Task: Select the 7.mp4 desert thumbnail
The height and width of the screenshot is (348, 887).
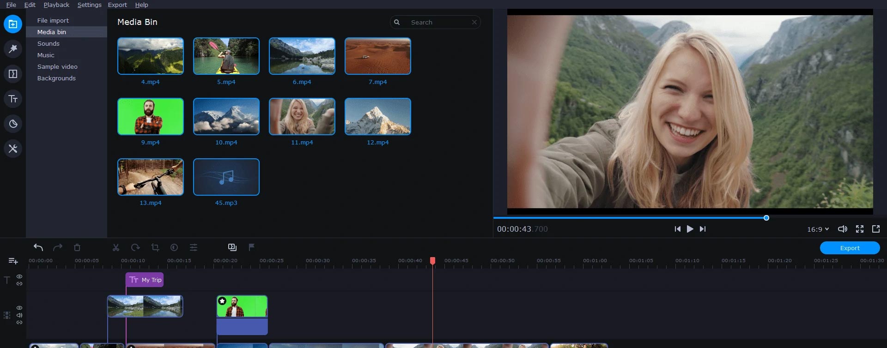Action: (x=378, y=56)
